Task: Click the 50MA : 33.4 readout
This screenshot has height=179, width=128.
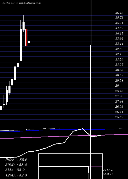Action: point(16,165)
